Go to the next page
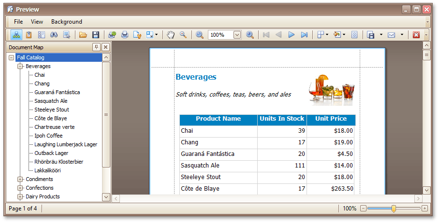This screenshot has height=223, width=439. click(292, 35)
